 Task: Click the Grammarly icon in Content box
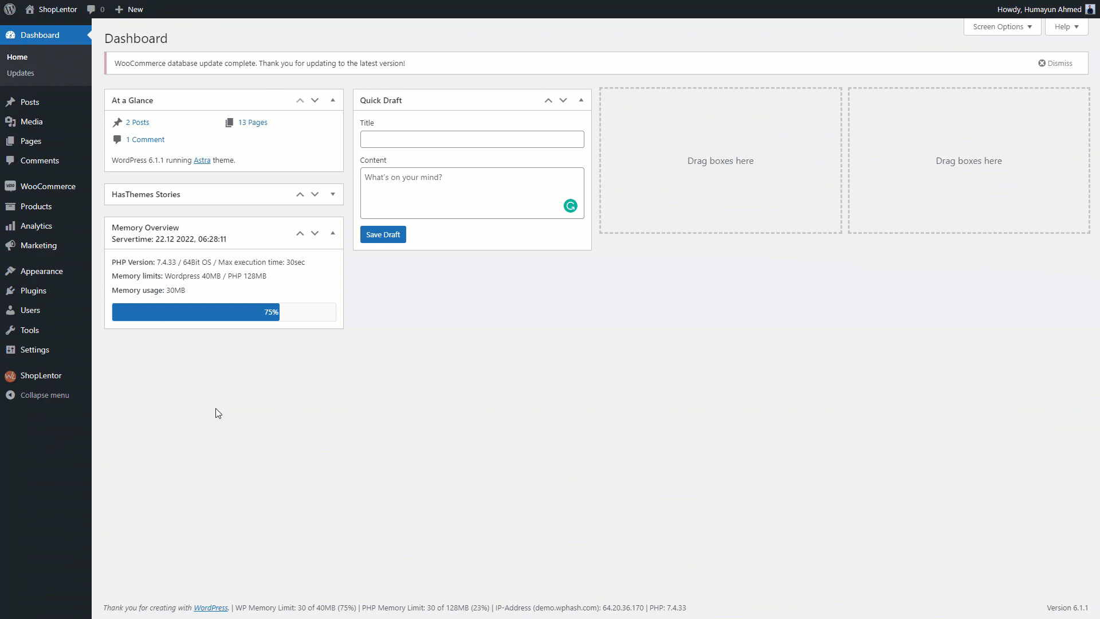pyautogui.click(x=570, y=206)
